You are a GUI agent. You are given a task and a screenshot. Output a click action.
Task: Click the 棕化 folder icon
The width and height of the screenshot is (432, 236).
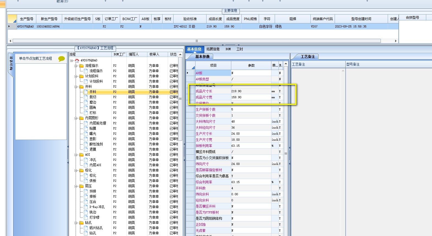pyautogui.click(x=81, y=170)
